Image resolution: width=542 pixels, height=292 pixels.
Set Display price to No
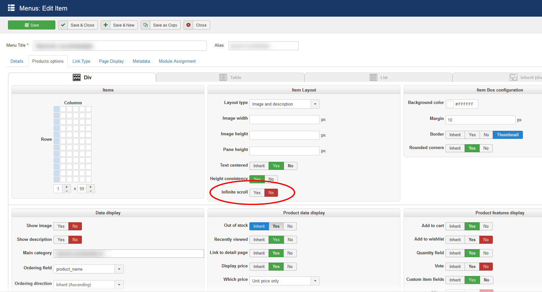click(290, 266)
